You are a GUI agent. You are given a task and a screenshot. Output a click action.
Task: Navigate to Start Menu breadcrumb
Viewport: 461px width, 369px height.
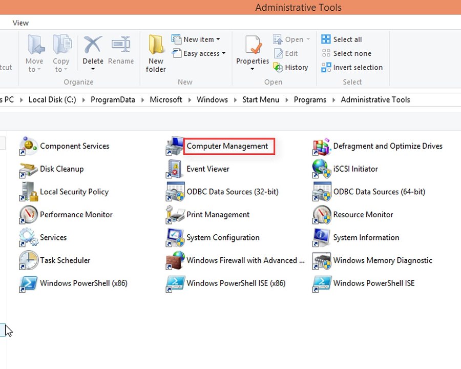[x=261, y=100]
